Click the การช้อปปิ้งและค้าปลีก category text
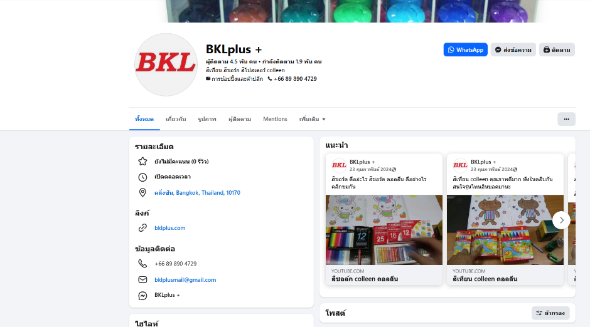Screen dimensions: 590x327 pos(237,79)
